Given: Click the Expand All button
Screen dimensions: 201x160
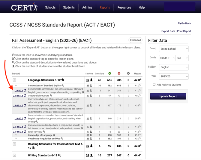Looking at the screenshot, I should (135, 40).
